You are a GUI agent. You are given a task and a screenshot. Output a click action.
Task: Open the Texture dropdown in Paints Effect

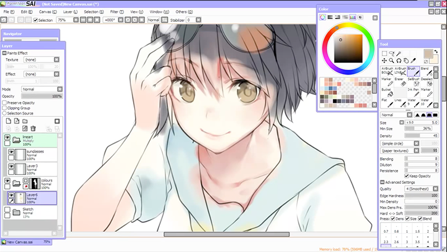coord(37,59)
